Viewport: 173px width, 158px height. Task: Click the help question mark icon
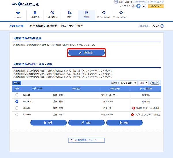162,26
